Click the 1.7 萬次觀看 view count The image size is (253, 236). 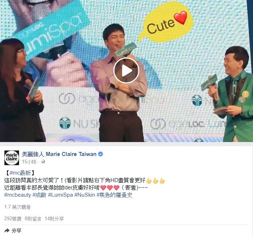(18, 207)
